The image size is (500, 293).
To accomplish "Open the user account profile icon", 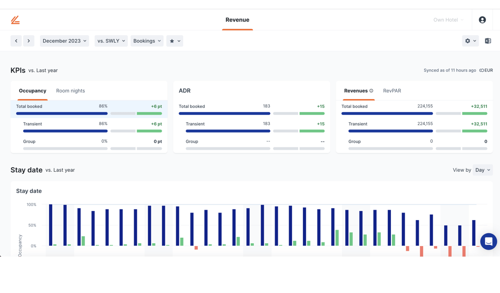I will click(x=482, y=20).
